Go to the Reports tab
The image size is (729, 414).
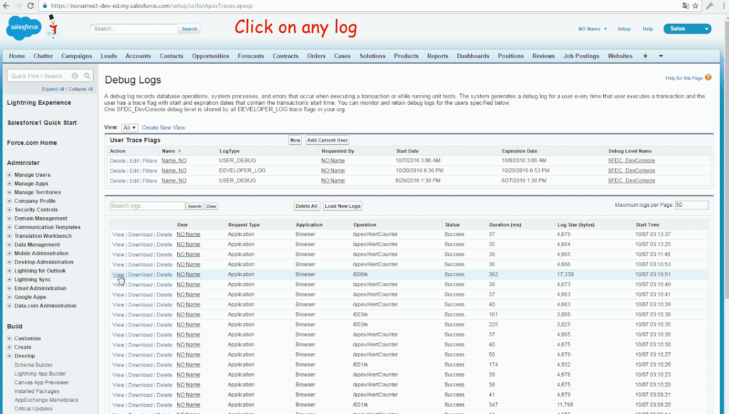tap(438, 56)
